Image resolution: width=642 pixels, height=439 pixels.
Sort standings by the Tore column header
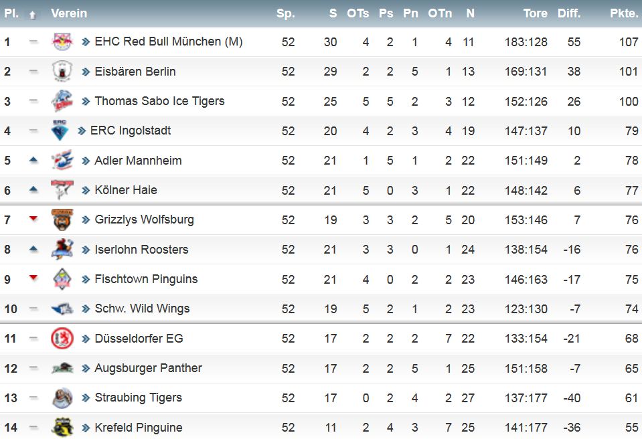coord(535,13)
